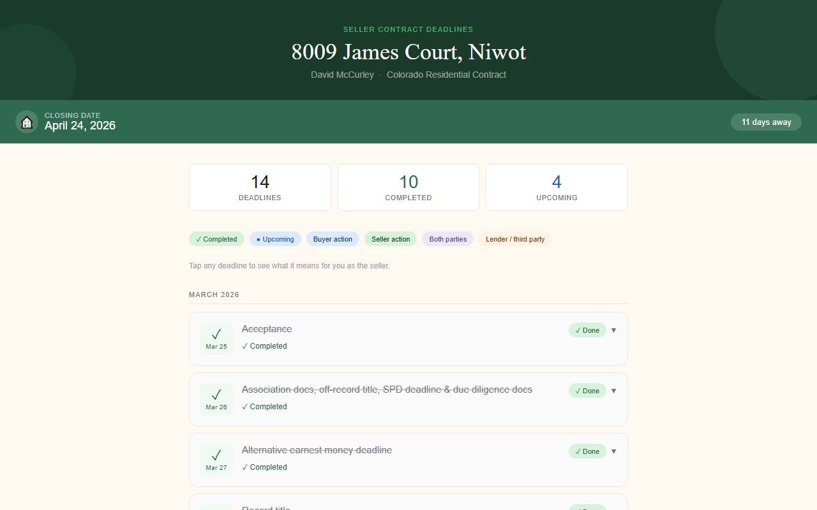Expand the Association docs deadline arrow
The image size is (817, 510).
(613, 391)
